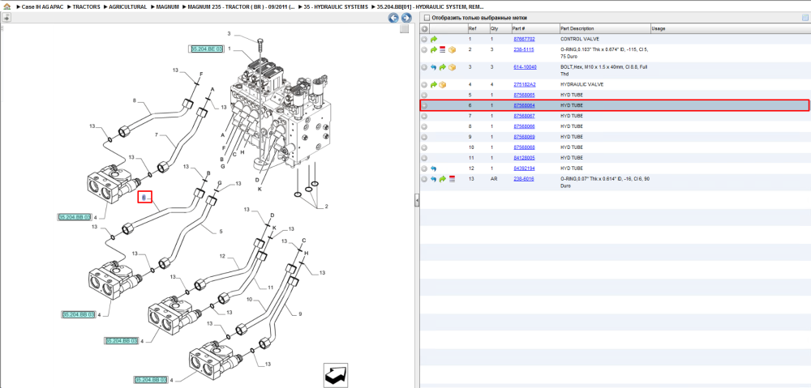Click the 'Ref' column header
This screenshot has height=388, width=811.
click(478, 28)
